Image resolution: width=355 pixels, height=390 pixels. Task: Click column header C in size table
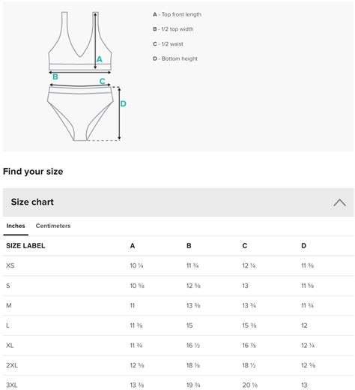click(245, 246)
